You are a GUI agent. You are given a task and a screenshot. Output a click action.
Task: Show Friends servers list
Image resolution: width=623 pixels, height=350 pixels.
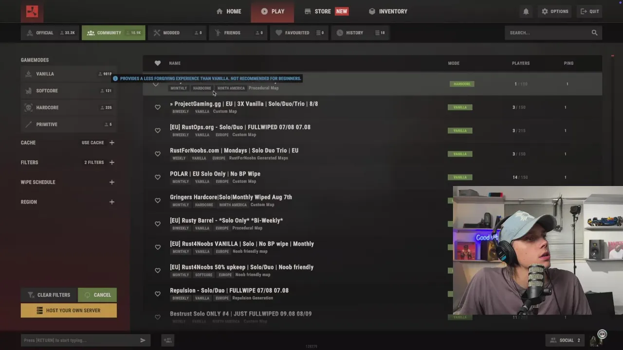(238, 33)
